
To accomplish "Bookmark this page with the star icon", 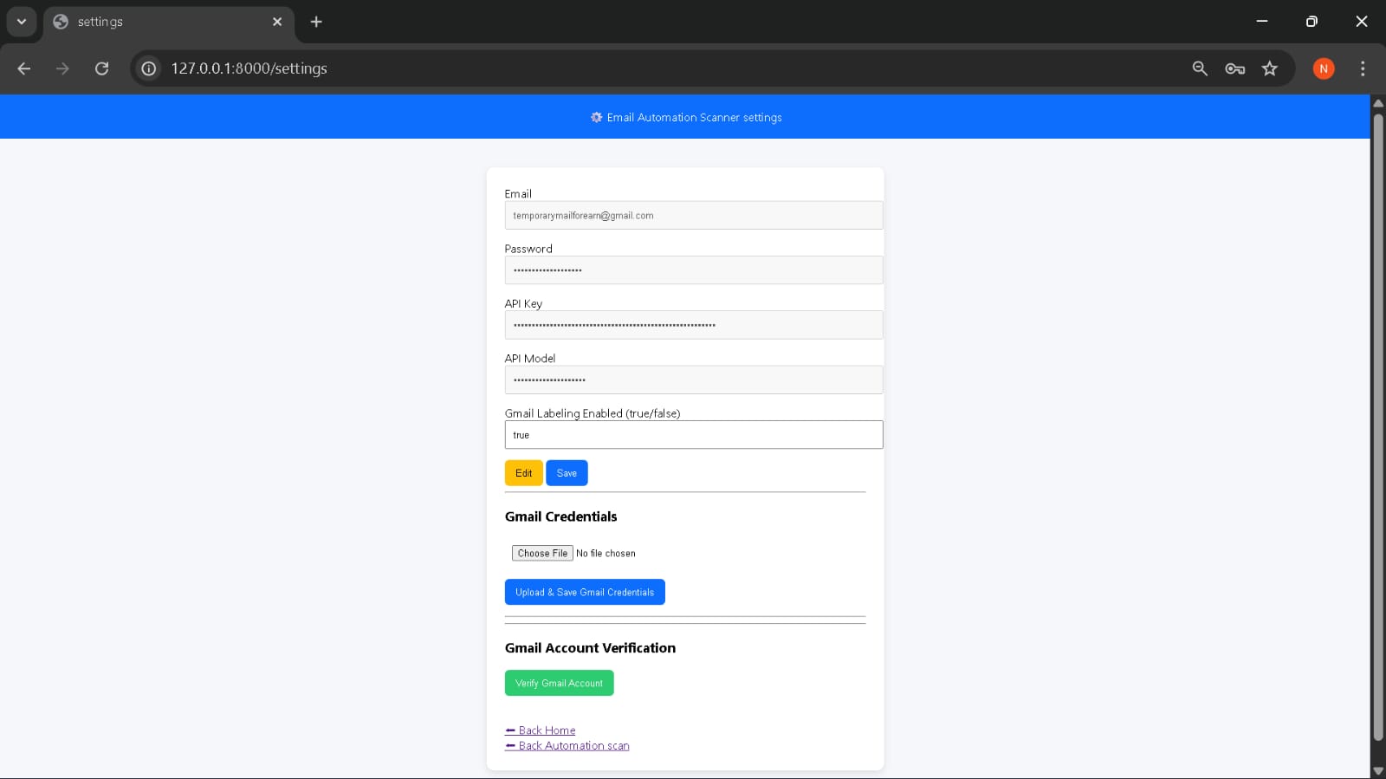I will coord(1270,68).
